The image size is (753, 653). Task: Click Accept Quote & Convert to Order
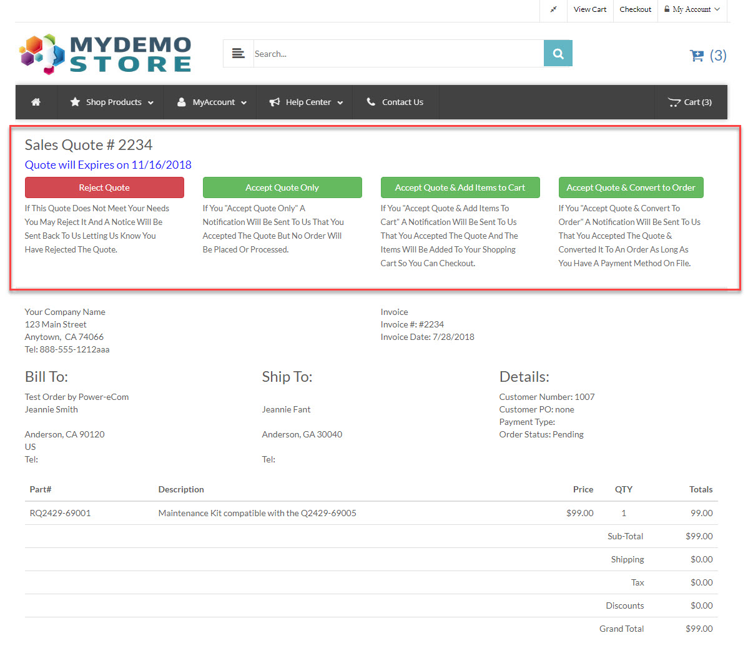pos(631,187)
